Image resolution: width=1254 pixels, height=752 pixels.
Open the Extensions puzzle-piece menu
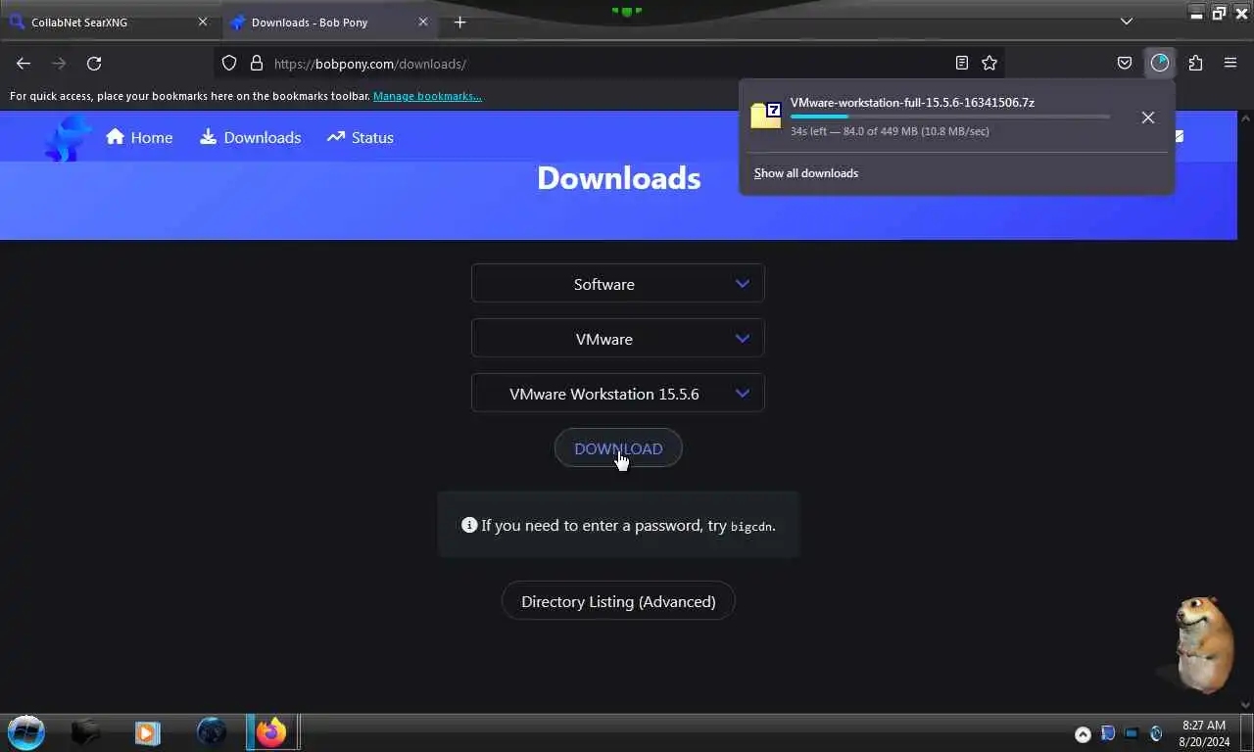click(x=1195, y=63)
